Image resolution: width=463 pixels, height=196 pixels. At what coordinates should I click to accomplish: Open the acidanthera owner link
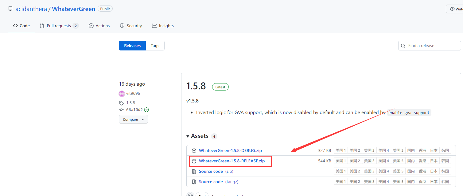point(31,9)
